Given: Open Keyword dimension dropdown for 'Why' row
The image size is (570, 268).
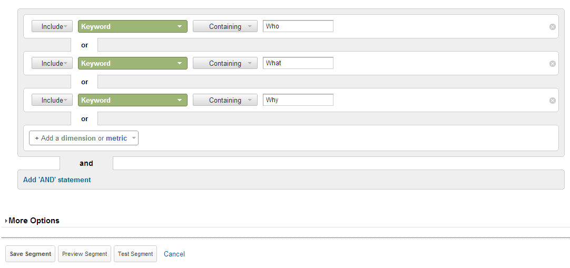Looking at the screenshot, I should pyautogui.click(x=132, y=100).
